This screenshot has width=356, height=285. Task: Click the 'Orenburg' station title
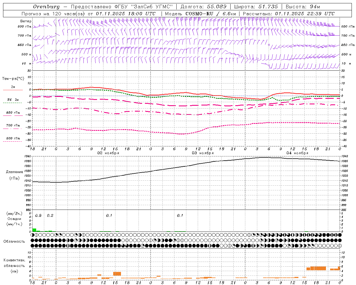[x=46, y=7]
